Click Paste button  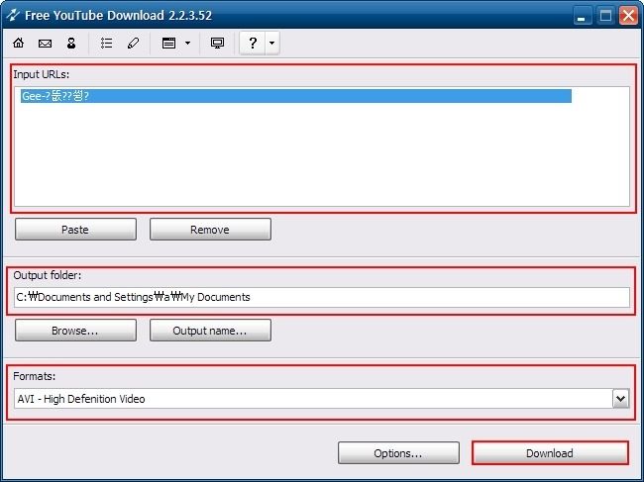click(x=75, y=230)
